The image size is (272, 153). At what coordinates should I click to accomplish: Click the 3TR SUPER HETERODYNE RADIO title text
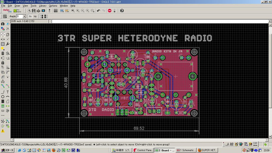[x=134, y=38]
